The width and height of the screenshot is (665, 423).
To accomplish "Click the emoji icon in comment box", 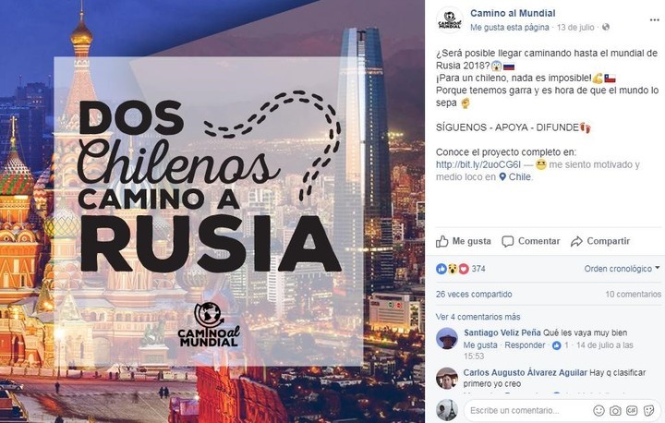I will click(598, 410).
